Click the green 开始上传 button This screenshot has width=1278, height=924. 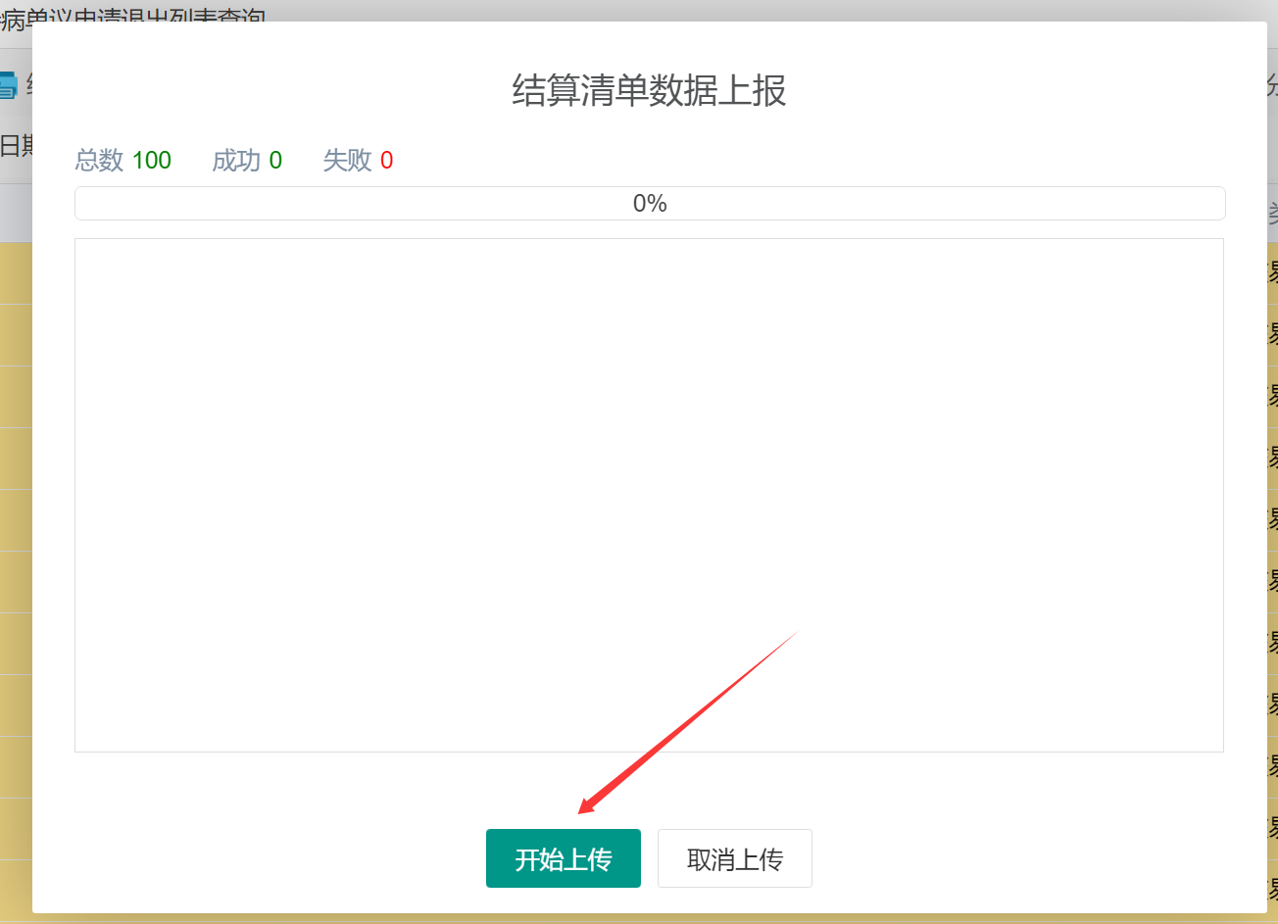563,858
